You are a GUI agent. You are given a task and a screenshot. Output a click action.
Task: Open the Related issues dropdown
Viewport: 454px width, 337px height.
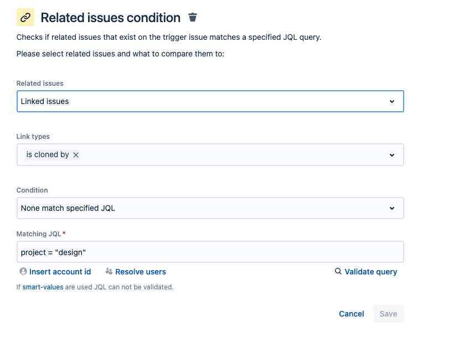[210, 101]
